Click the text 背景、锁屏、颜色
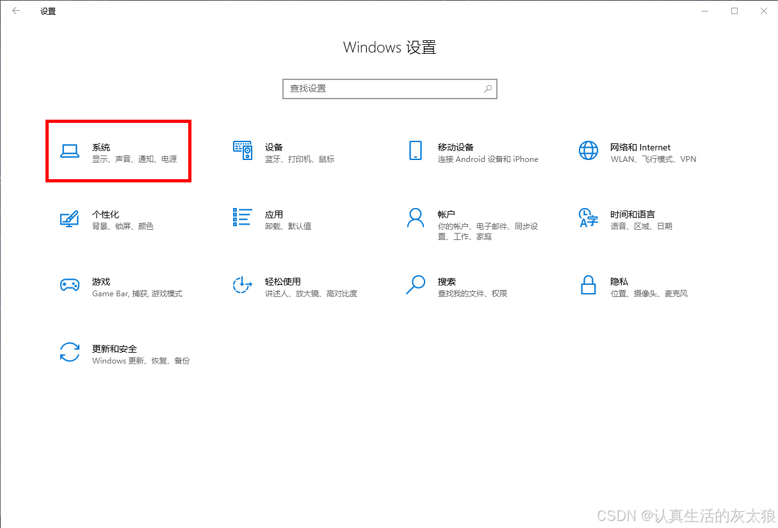The width and height of the screenshot is (778, 528). coord(123,227)
